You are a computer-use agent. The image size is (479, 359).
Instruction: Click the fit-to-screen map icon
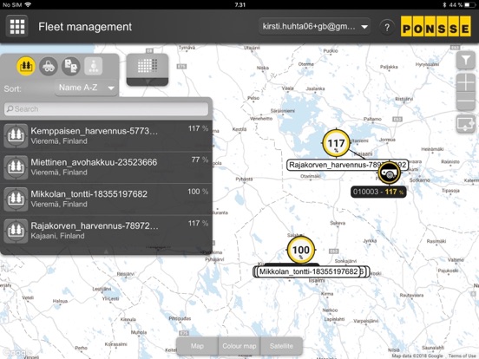click(466, 124)
